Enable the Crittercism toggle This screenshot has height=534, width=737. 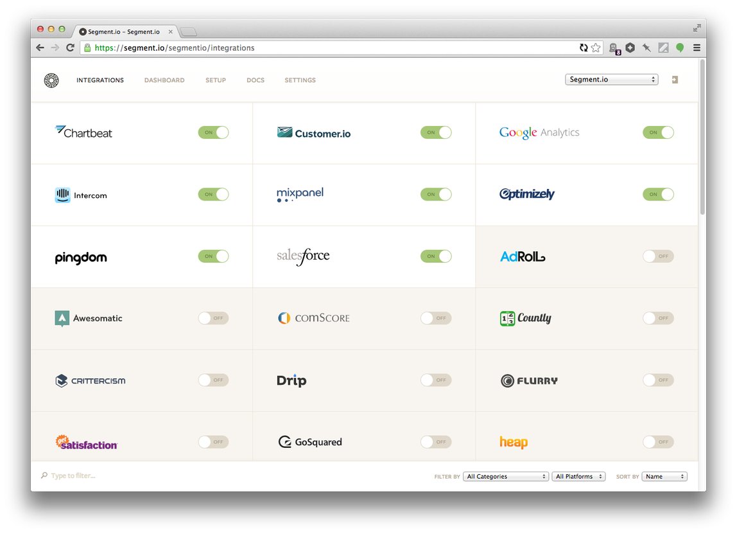coord(213,380)
